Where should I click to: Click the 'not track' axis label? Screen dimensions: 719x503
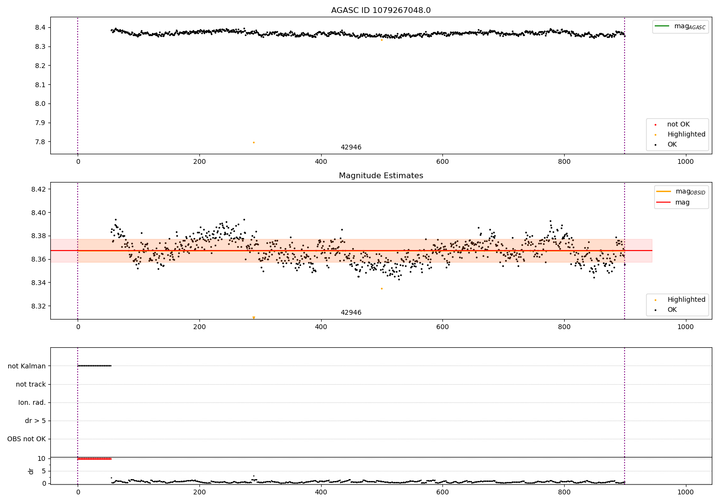31,385
